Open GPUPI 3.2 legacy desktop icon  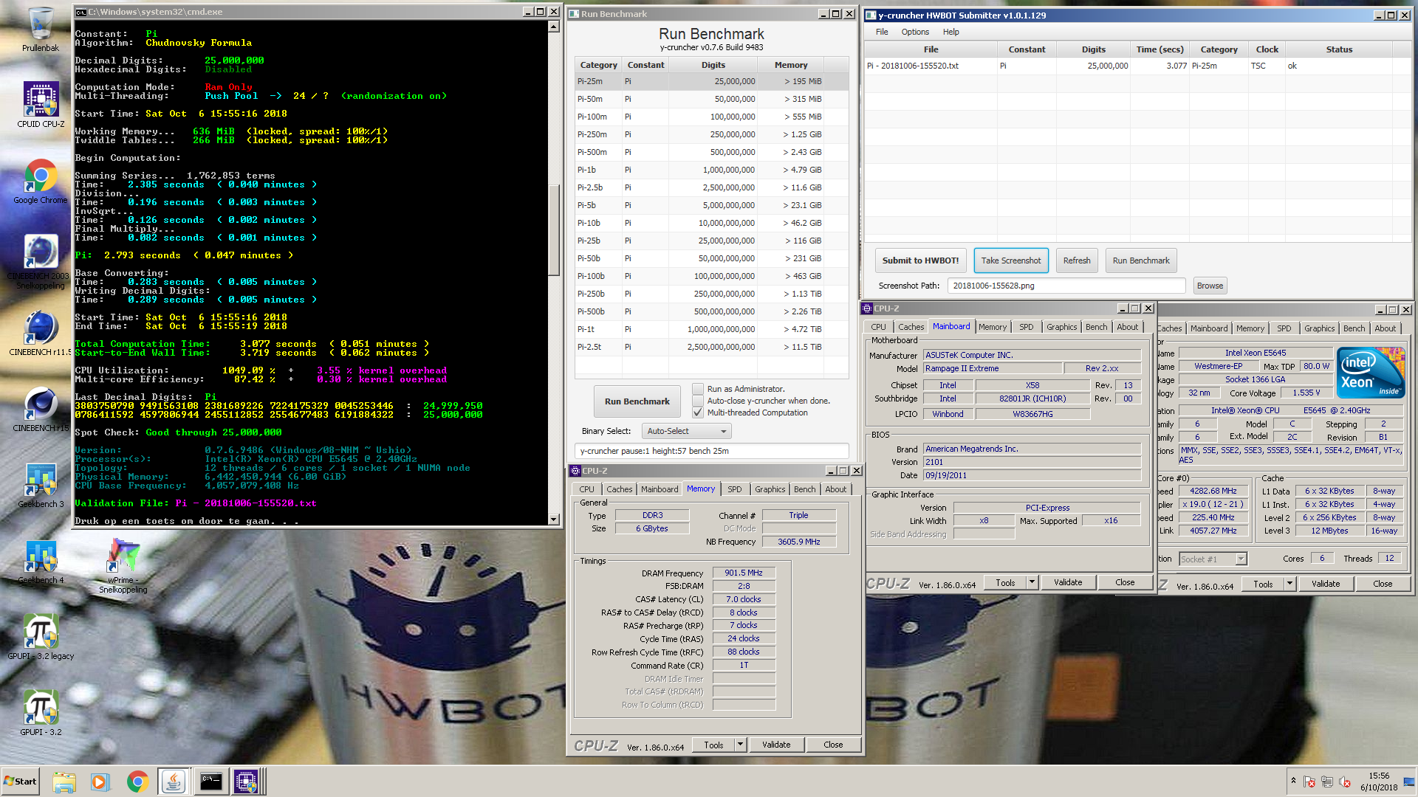[x=41, y=638]
